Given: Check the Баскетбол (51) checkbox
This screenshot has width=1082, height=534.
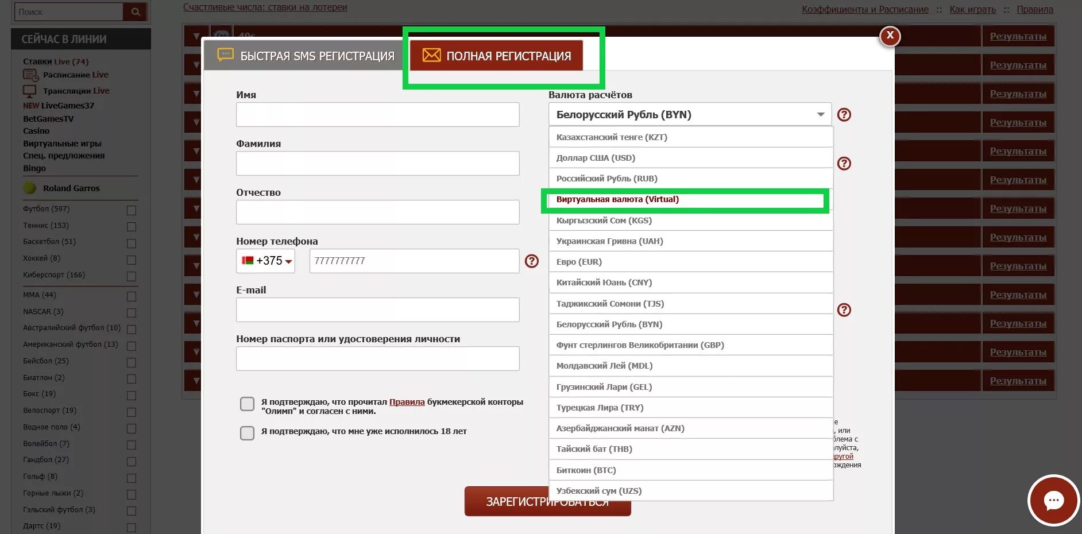Looking at the screenshot, I should pyautogui.click(x=132, y=243).
